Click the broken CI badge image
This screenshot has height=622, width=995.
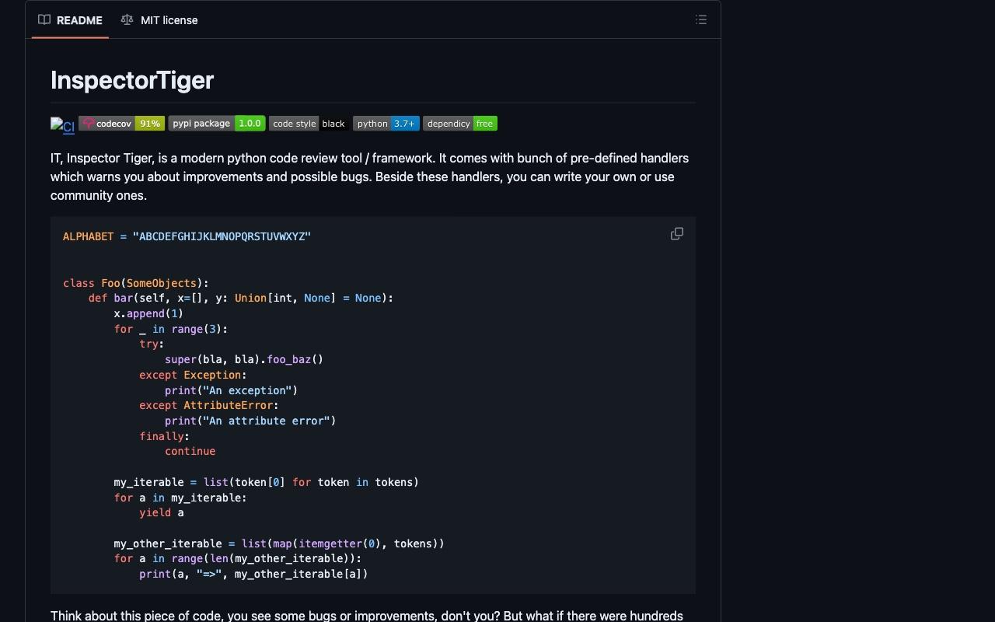[62, 125]
